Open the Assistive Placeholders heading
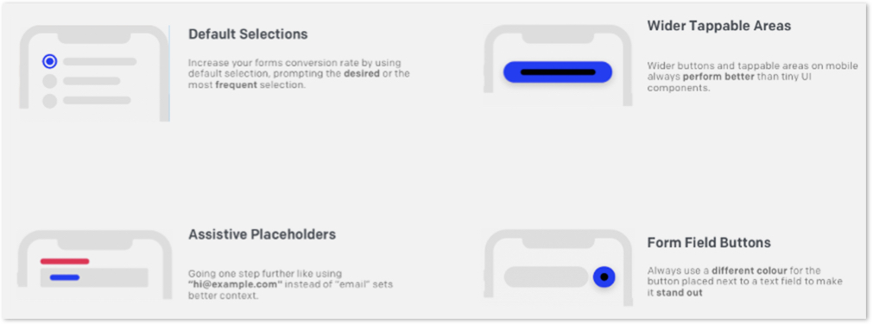 point(262,234)
